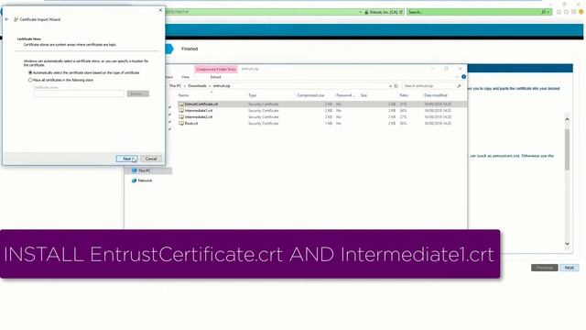This screenshot has height=330, width=586.
Task: Open the browser address bar dropdown
Action: [x=360, y=12]
